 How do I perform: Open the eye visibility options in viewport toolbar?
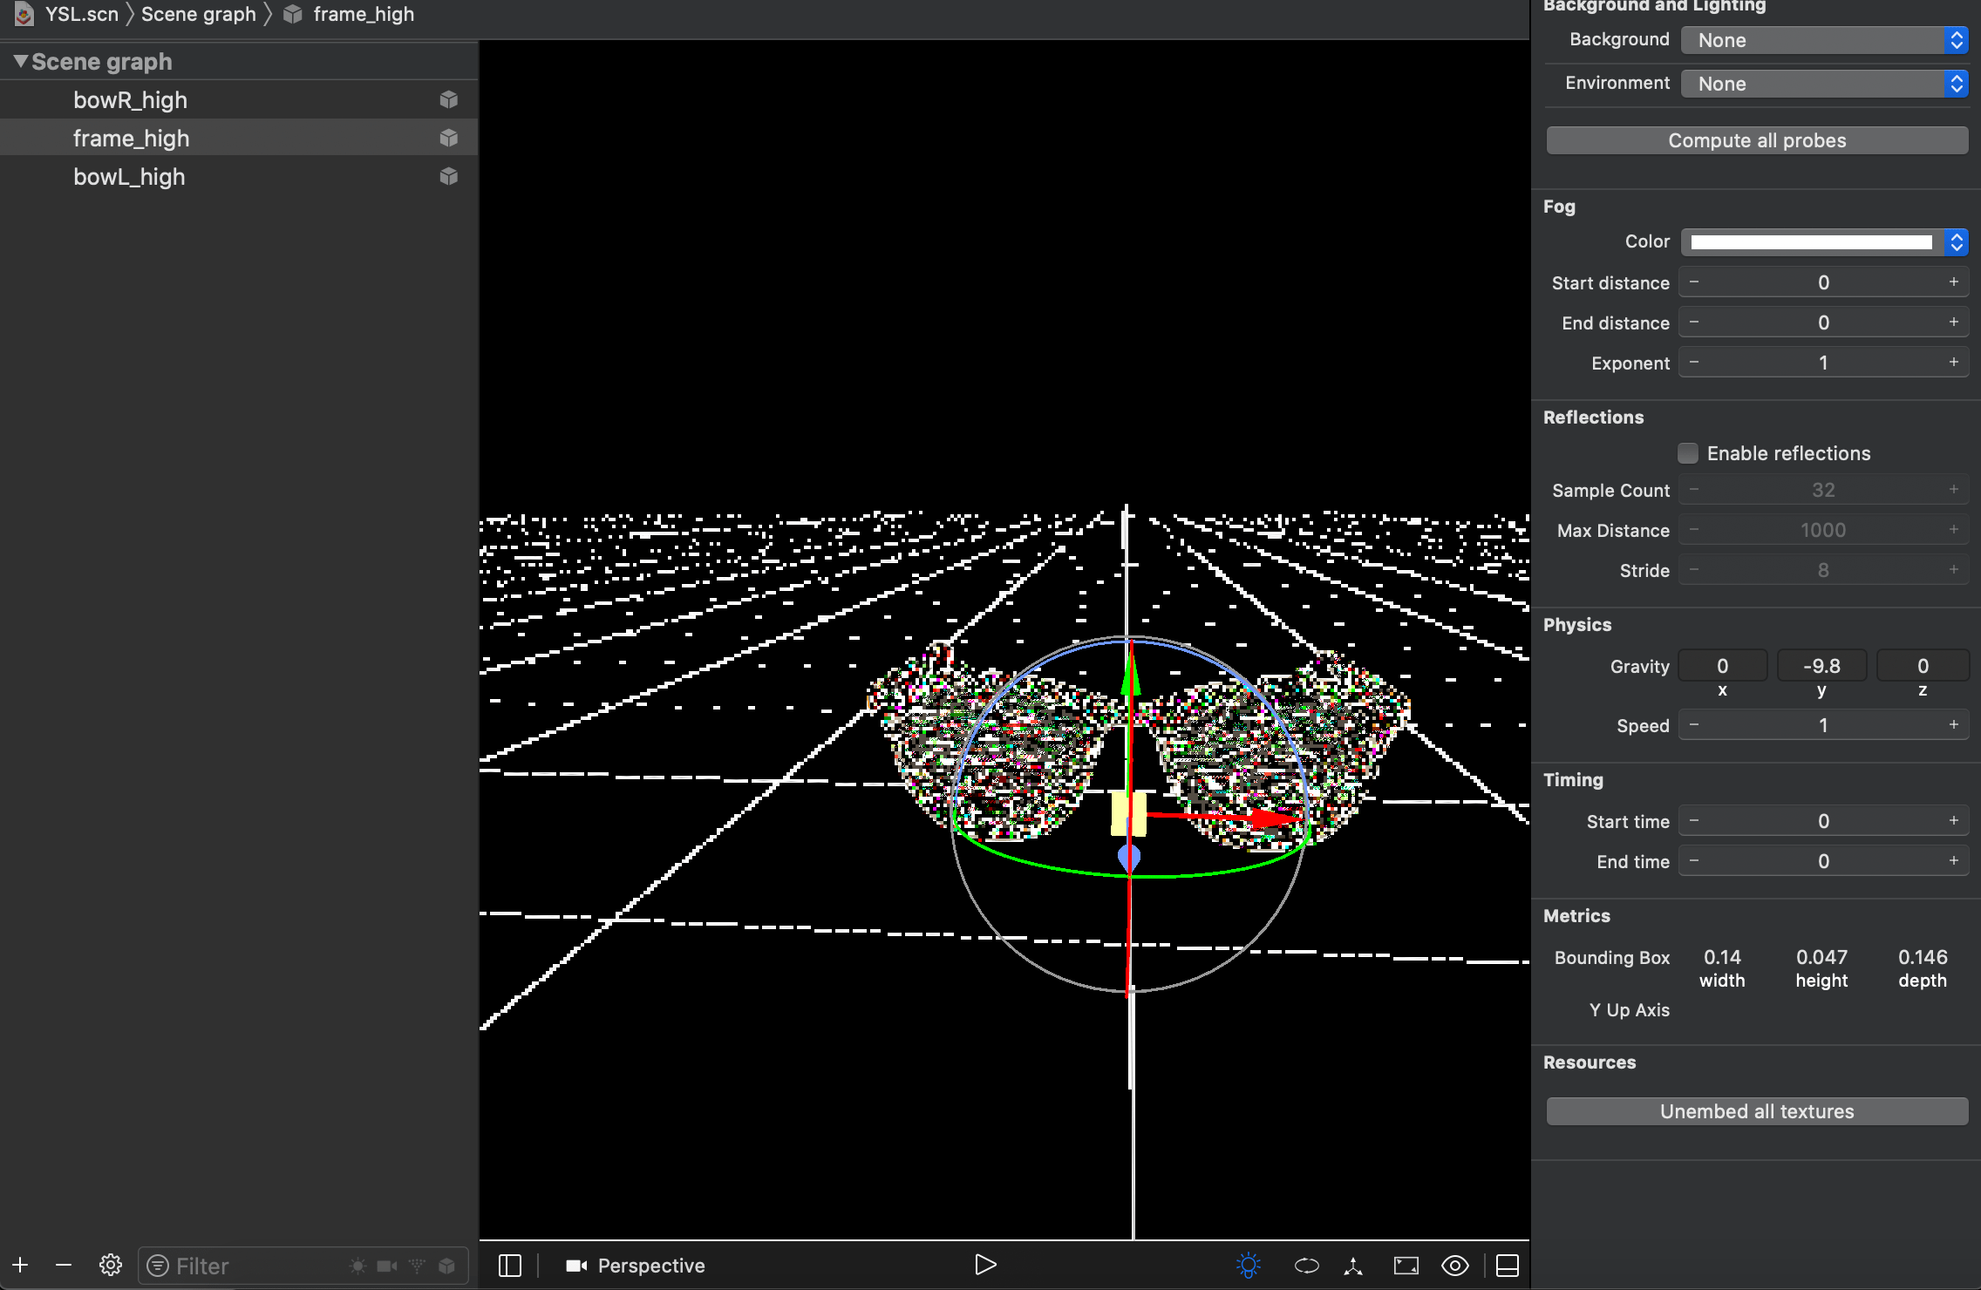1454,1265
